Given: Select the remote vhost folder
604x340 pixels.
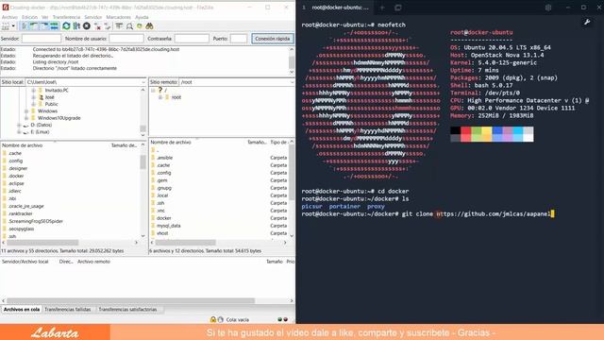Looking at the screenshot, I should pos(162,233).
